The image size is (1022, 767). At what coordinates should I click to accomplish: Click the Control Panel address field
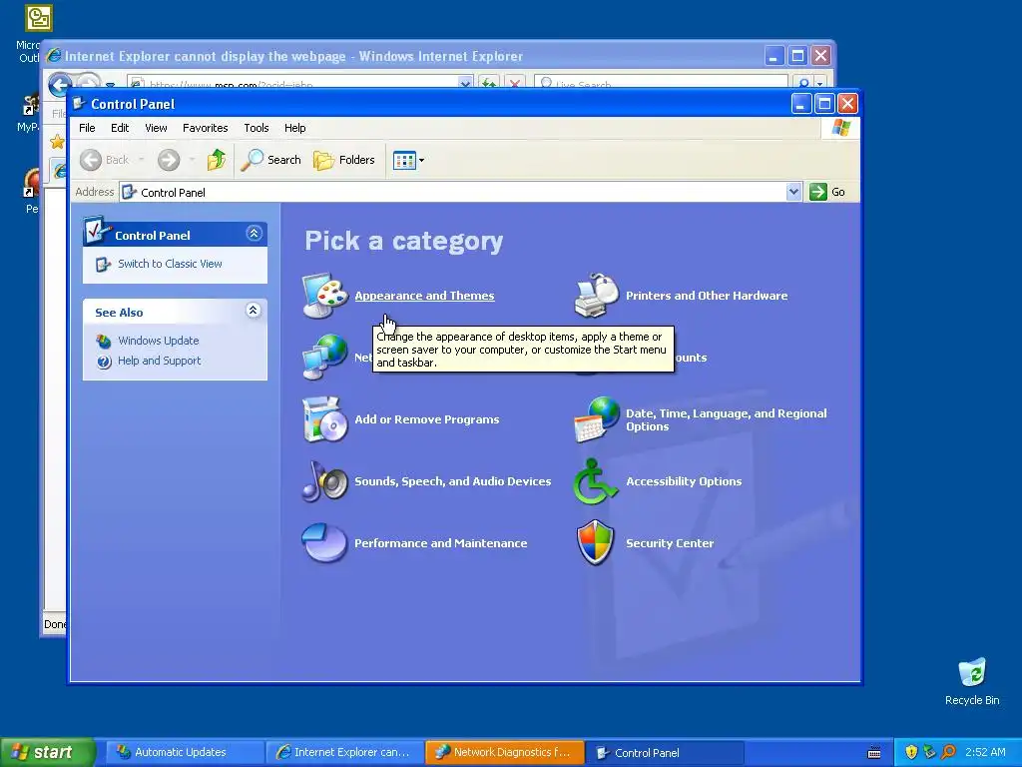pos(453,192)
